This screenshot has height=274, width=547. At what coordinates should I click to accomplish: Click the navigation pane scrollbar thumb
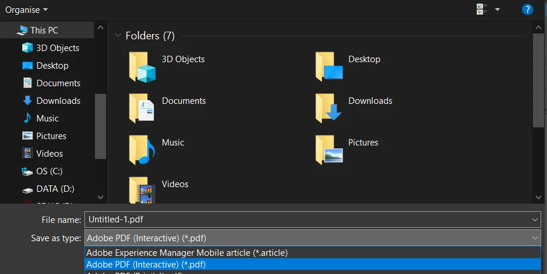(x=100, y=126)
